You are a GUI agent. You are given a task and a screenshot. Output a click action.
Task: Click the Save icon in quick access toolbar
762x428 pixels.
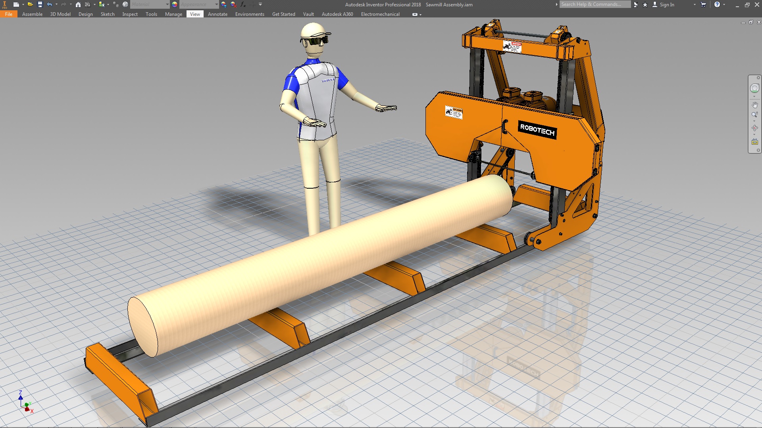(x=40, y=4)
